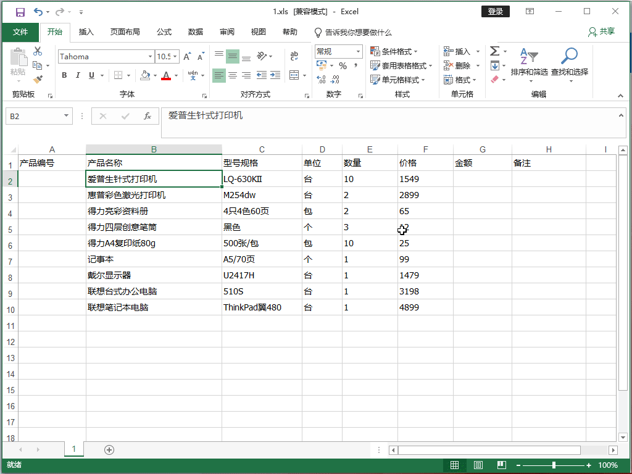
Task: Toggle Underline formatting
Action: [x=91, y=75]
